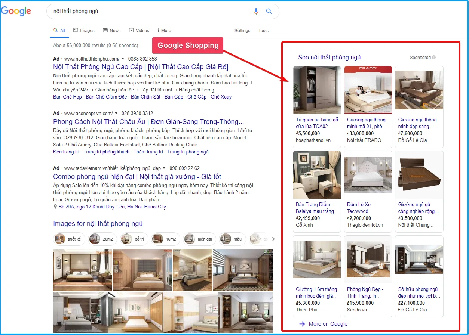Viewport: 469px width, 335px height.
Task: Click the microphone voice search icon
Action: click(x=256, y=12)
